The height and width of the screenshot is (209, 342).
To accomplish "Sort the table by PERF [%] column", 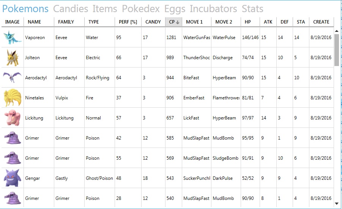I will point(128,22).
